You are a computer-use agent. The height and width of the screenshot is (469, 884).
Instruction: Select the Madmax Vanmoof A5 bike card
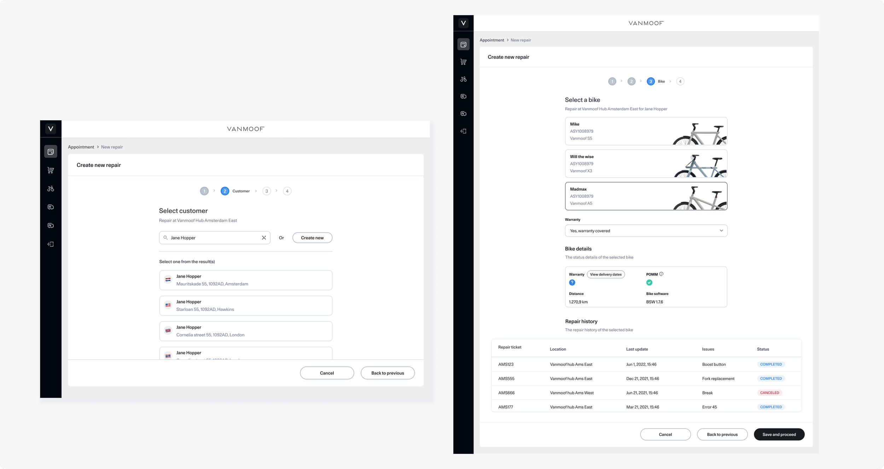click(646, 196)
